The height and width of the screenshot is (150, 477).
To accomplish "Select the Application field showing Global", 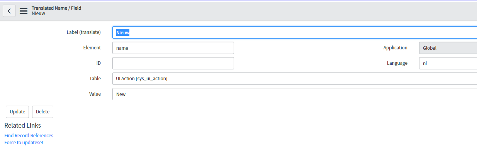I will [448, 48].
